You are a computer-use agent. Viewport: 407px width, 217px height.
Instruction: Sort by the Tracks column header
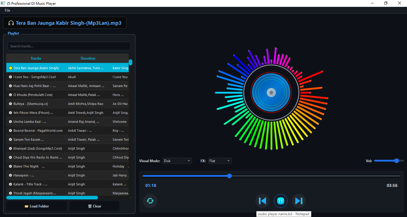point(36,58)
